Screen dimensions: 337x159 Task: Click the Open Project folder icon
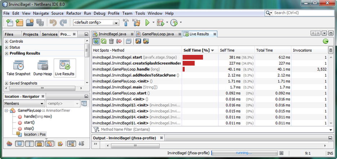30,22
